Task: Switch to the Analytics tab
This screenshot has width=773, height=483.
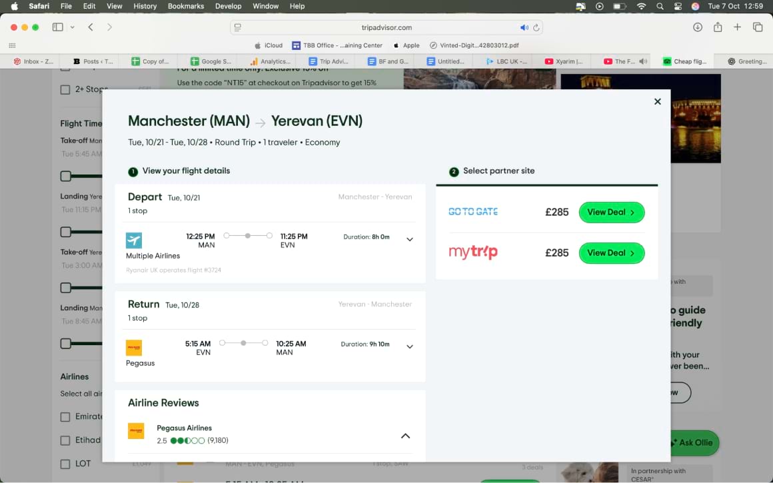Action: (x=271, y=61)
